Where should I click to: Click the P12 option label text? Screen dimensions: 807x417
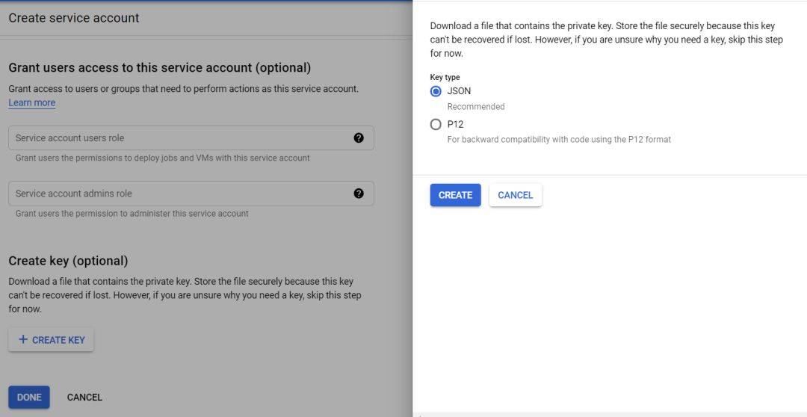point(456,125)
